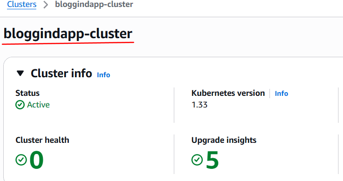Click the green Active status text
Image resolution: width=343 pixels, height=181 pixels.
38,105
